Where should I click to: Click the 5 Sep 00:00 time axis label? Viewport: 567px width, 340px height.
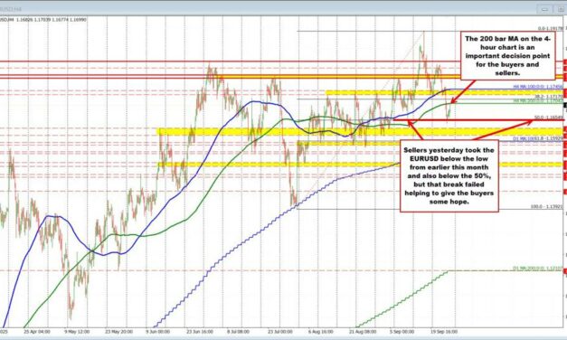pyautogui.click(x=402, y=331)
